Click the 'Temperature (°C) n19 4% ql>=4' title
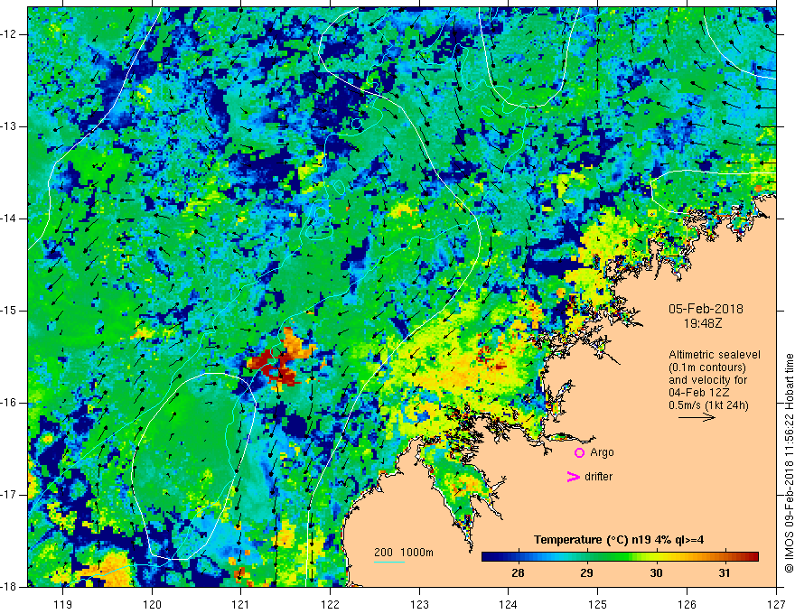Image resolution: width=795 pixels, height=614 pixels. (x=619, y=540)
